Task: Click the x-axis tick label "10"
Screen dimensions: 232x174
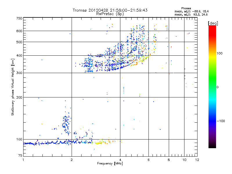Action: pyautogui.click(x=184, y=160)
